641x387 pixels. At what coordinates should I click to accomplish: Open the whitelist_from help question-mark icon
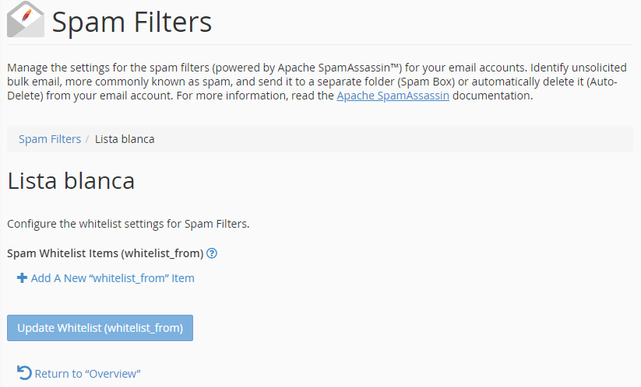(x=212, y=253)
